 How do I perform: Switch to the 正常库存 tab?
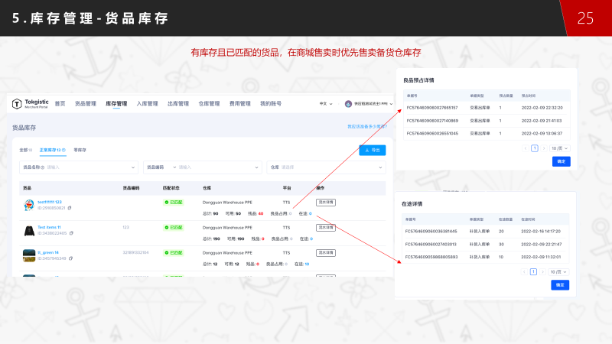pos(52,150)
